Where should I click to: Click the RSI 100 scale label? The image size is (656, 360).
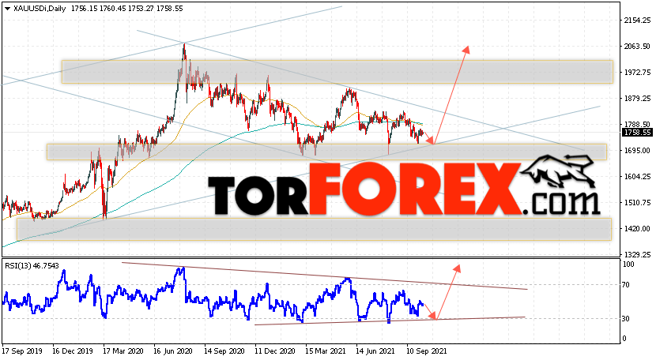628,264
